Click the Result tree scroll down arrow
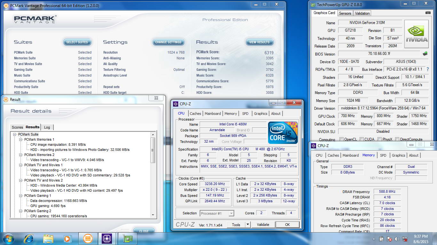437x245 pixels. point(153,215)
